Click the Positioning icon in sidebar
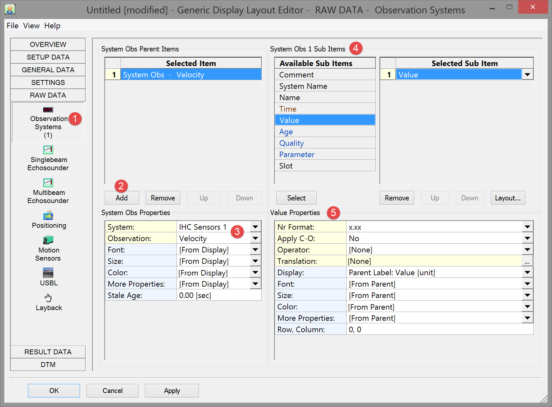Viewport: 552px width, 407px height. tap(48, 216)
